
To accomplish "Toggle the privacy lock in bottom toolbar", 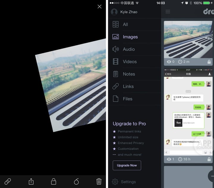I will click(x=53, y=181).
